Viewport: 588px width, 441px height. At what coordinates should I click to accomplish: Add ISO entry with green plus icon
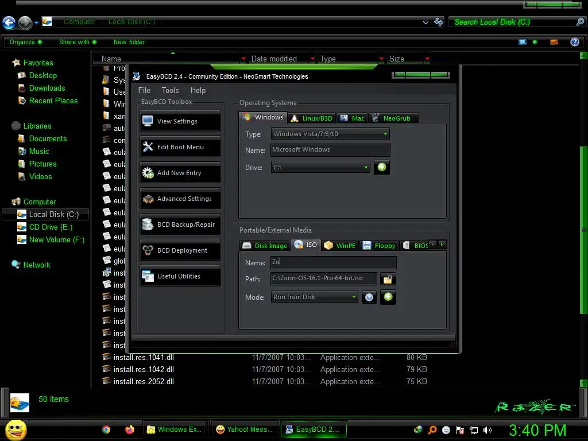(x=388, y=297)
